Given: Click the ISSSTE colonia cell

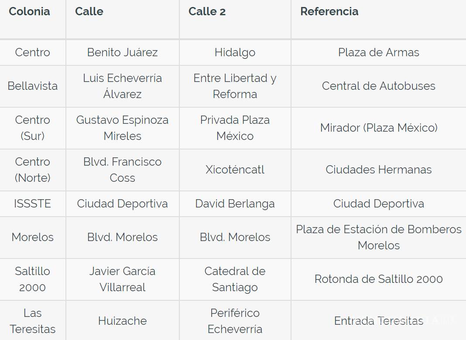Looking at the screenshot, I should coord(33,204).
